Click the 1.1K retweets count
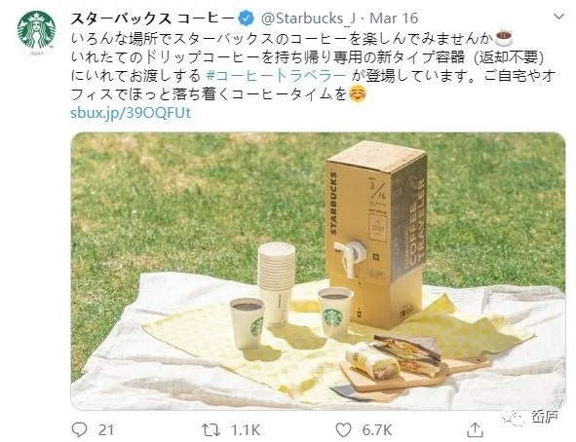The height and width of the screenshot is (442, 576). tap(245, 430)
